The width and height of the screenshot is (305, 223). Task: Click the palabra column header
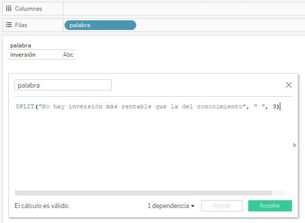click(21, 45)
